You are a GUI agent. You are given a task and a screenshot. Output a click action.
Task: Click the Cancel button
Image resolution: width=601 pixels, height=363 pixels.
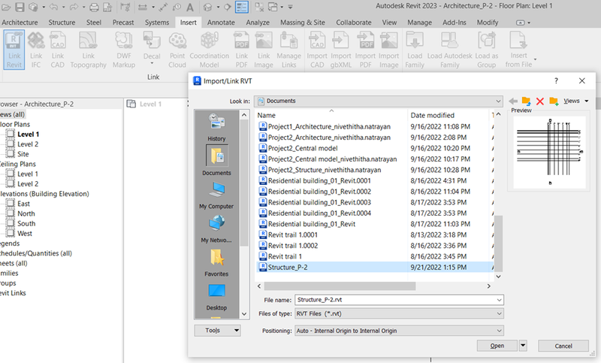pyautogui.click(x=563, y=346)
